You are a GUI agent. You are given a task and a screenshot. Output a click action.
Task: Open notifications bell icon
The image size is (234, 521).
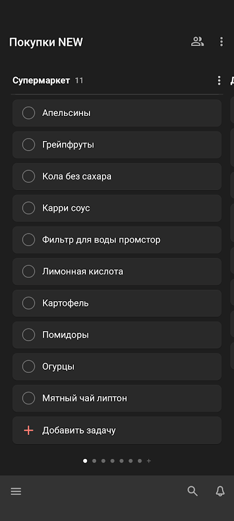(220, 491)
